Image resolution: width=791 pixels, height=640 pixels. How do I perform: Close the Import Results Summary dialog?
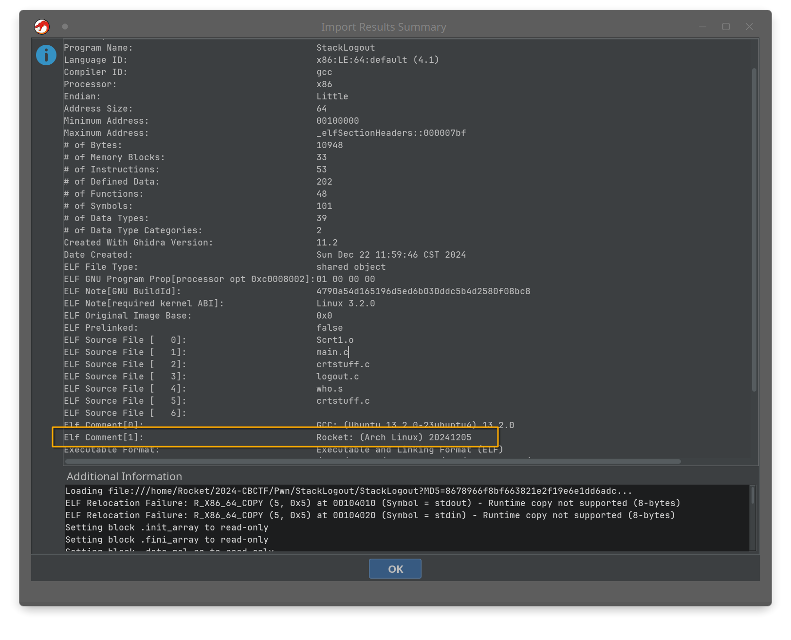click(x=749, y=27)
